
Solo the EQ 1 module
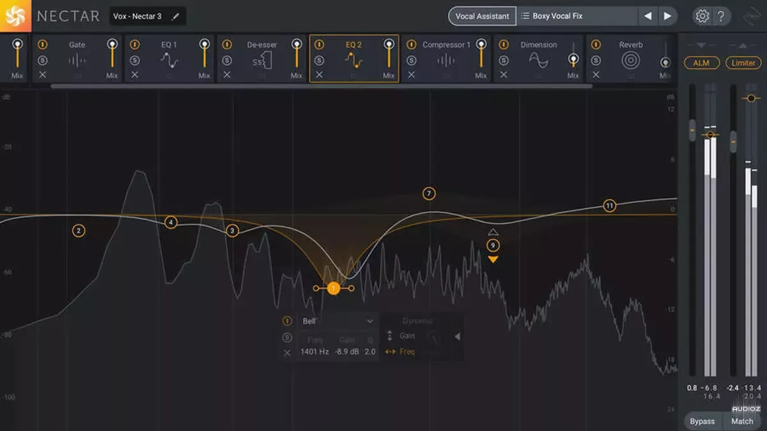click(135, 60)
